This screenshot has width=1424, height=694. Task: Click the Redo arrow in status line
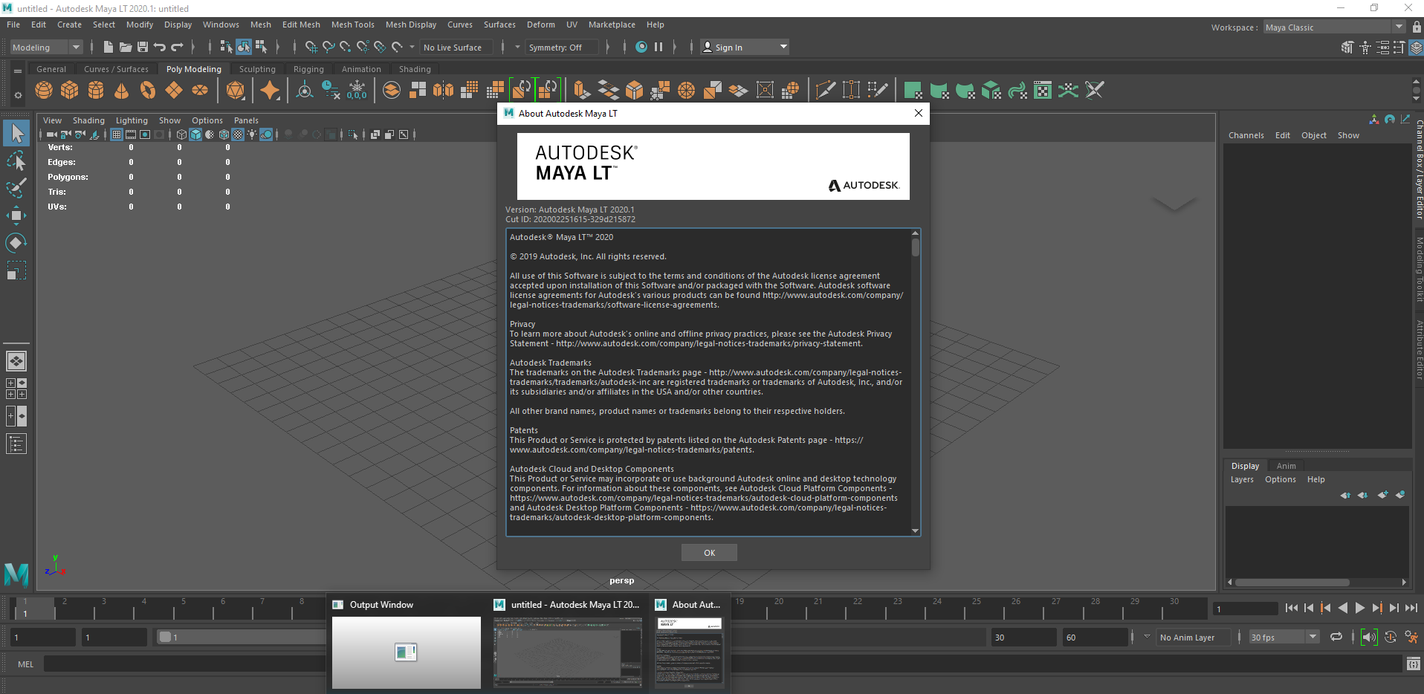(177, 47)
